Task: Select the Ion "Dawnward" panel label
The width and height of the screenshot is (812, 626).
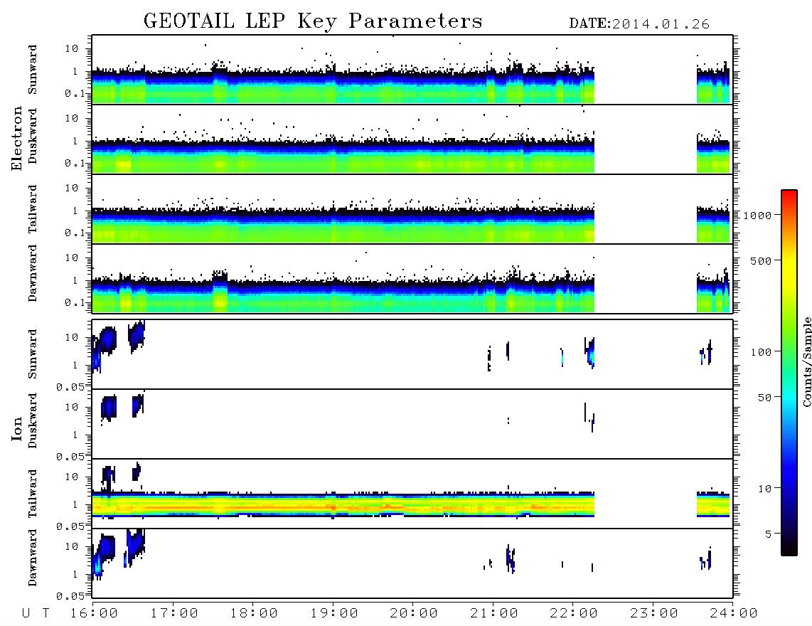Action: pyautogui.click(x=33, y=558)
